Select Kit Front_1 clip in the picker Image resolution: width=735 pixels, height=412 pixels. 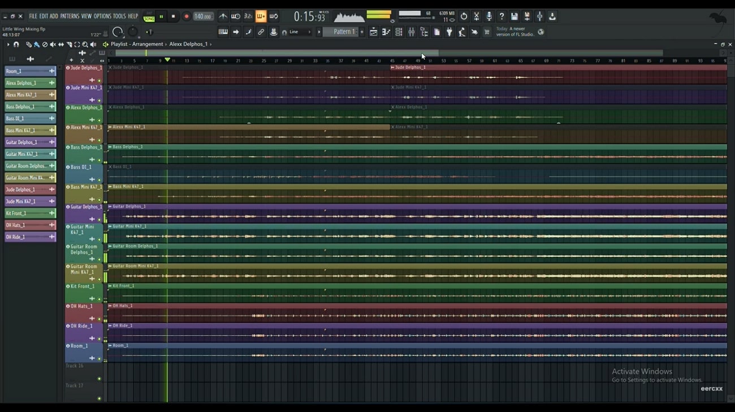[x=31, y=213]
